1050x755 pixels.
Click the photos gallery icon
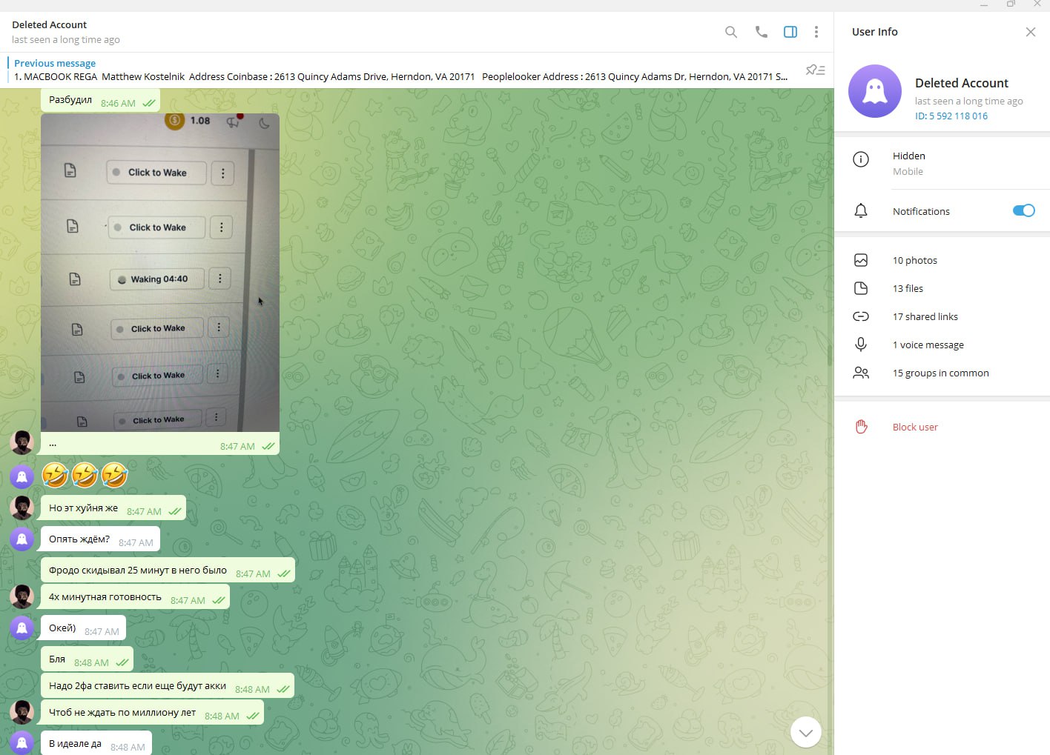click(x=861, y=260)
